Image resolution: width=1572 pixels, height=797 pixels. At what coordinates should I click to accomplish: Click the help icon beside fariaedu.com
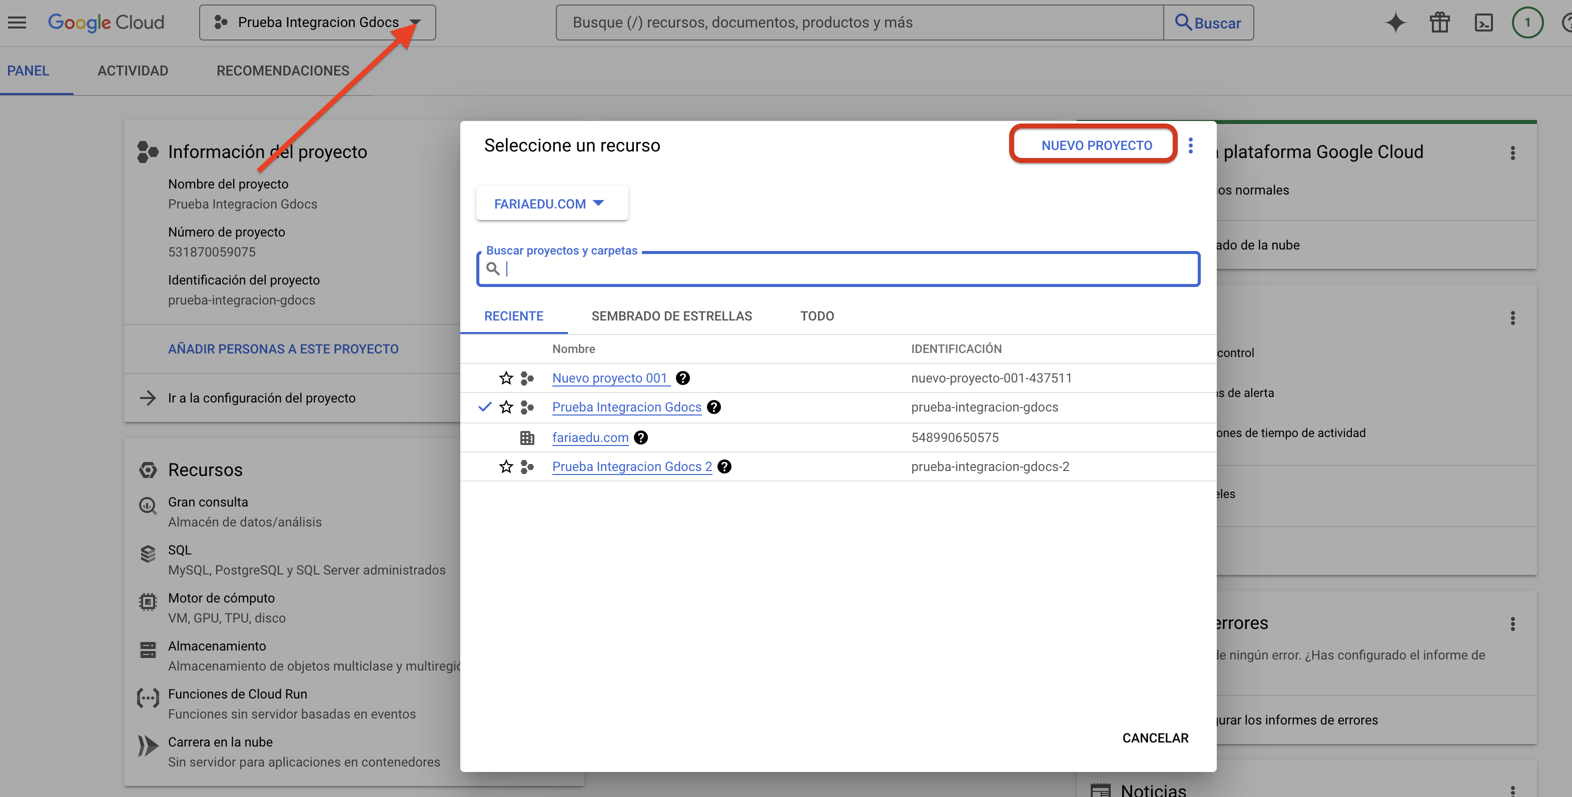(641, 437)
